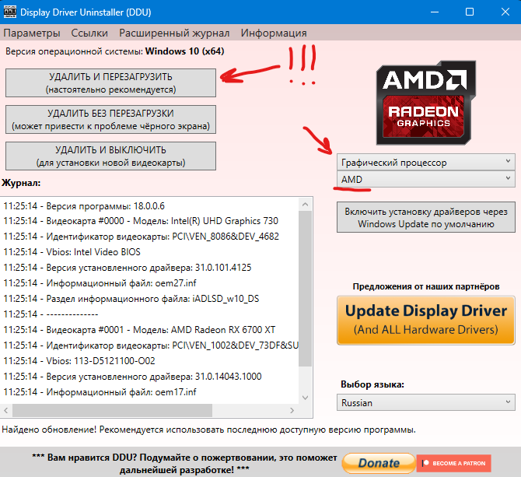
Task: Click УДАЛИТЬ И ВЫКЛЮЧИТЬ button
Action: 110,156
